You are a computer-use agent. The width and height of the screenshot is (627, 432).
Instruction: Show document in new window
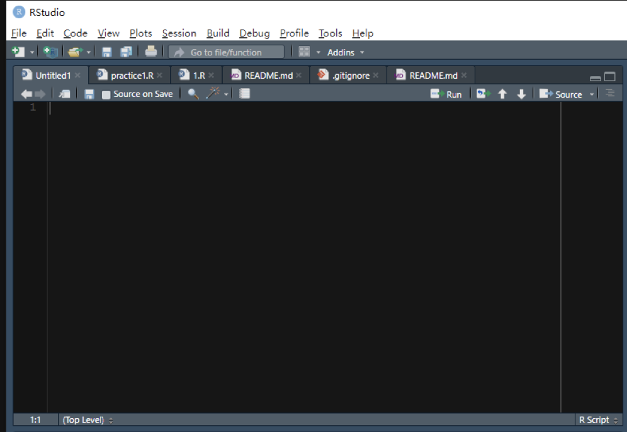(x=65, y=94)
